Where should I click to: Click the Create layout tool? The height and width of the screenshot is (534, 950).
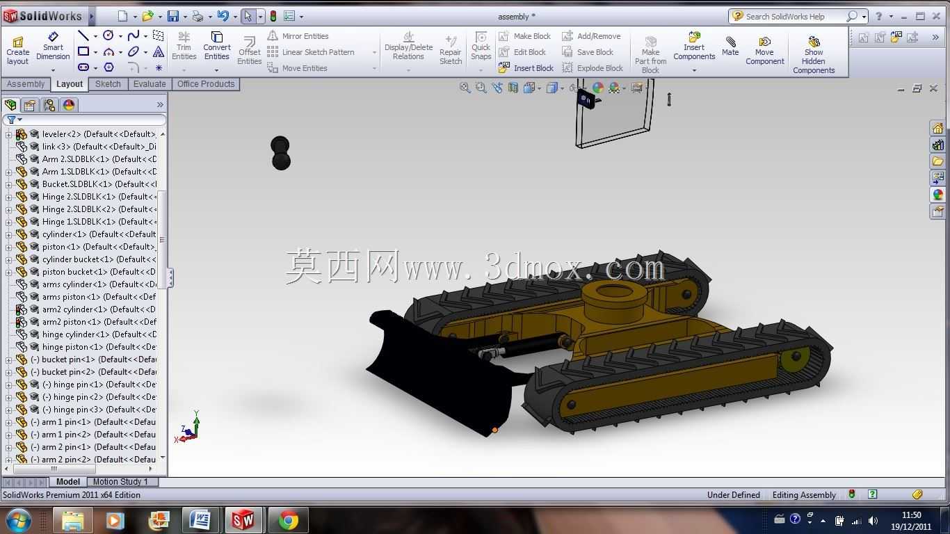(x=17, y=51)
